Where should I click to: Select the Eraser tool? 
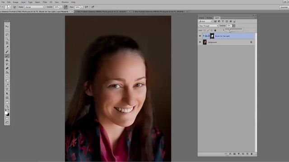pyautogui.click(x=7, y=68)
